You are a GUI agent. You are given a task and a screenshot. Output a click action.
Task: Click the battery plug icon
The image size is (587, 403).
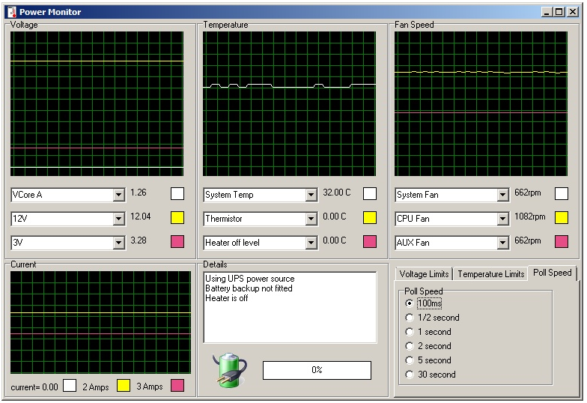click(x=228, y=369)
